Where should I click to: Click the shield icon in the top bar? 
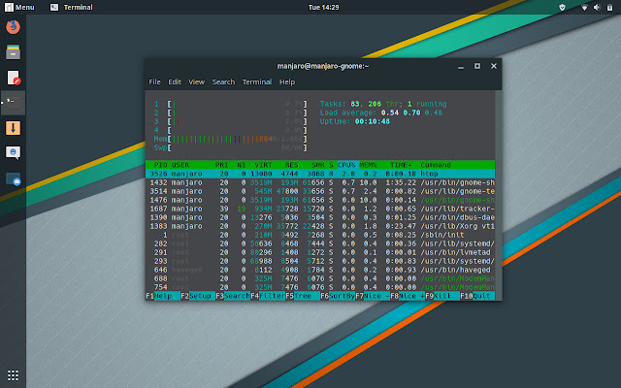(x=562, y=7)
